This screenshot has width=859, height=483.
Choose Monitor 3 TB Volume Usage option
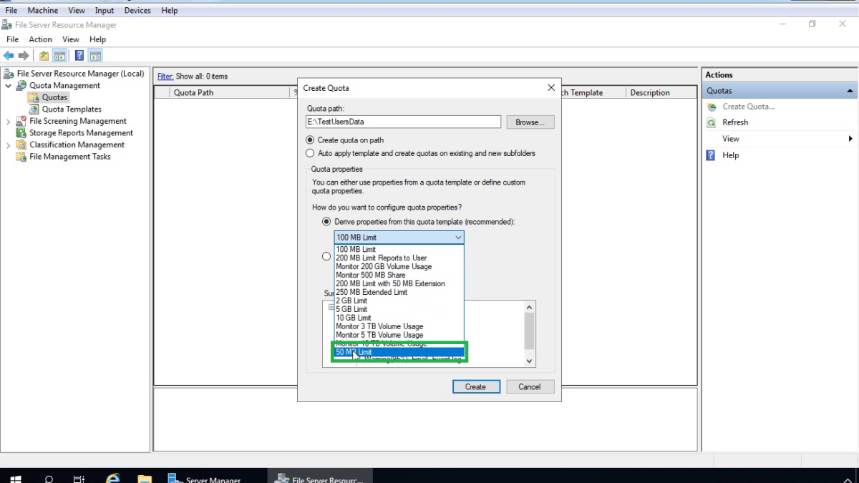pyautogui.click(x=399, y=326)
